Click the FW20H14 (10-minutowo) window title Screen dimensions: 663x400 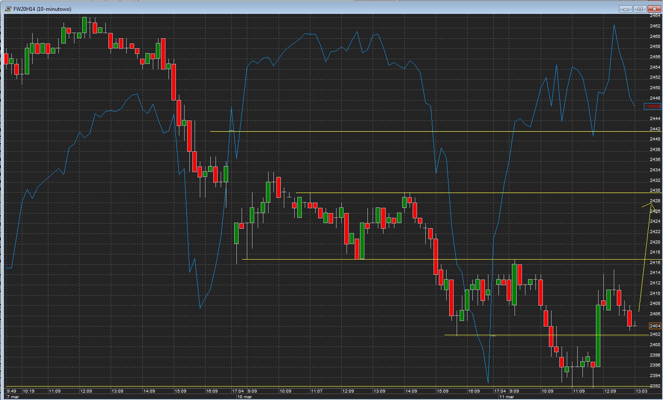click(x=42, y=9)
